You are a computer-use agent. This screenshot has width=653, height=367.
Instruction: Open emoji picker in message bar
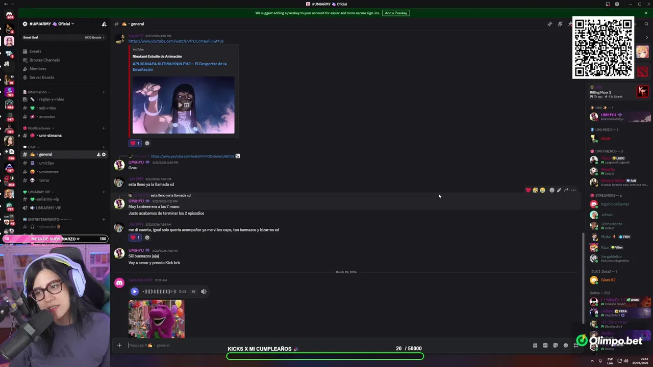pyautogui.click(x=565, y=345)
